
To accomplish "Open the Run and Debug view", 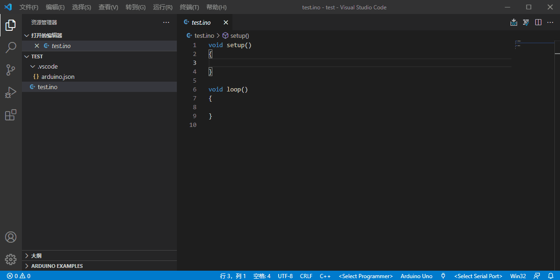I will coord(11,92).
